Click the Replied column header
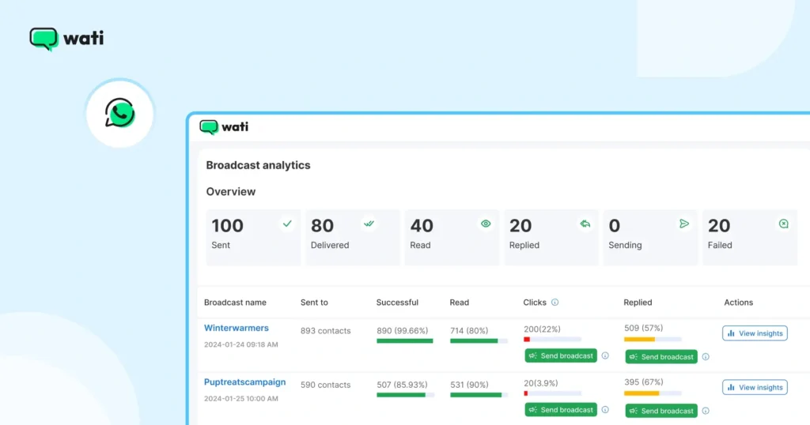This screenshot has height=425, width=810. (x=638, y=303)
